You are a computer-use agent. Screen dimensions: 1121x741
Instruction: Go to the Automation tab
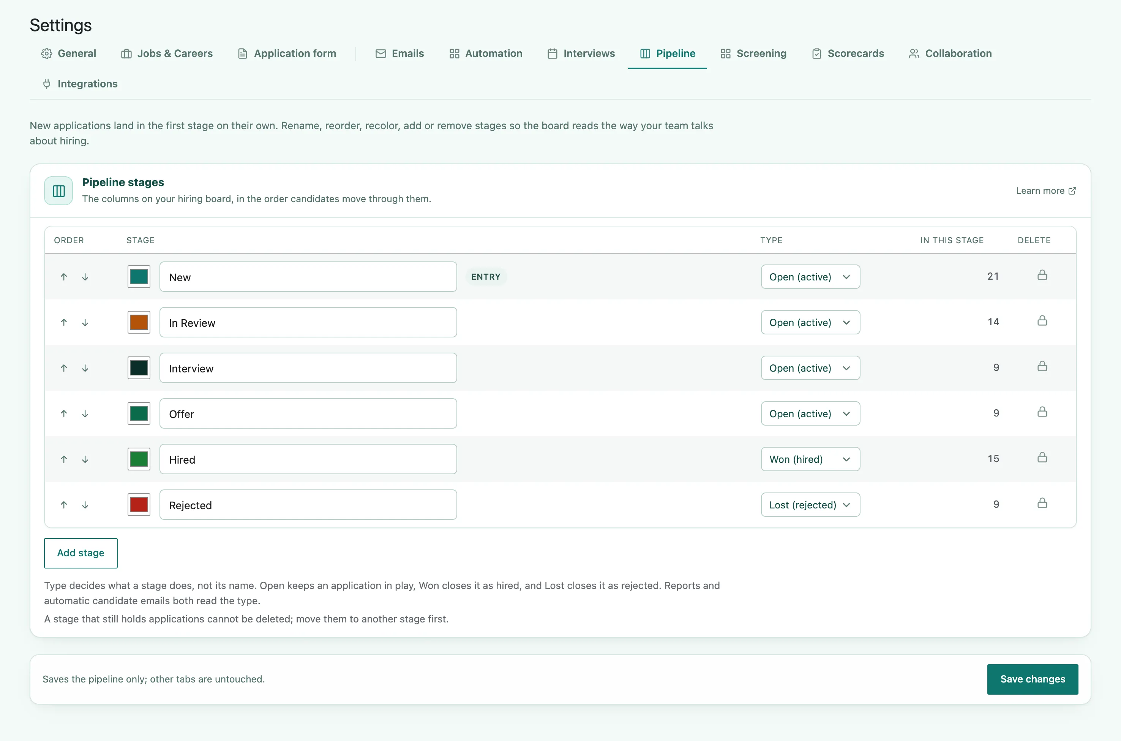click(x=486, y=54)
